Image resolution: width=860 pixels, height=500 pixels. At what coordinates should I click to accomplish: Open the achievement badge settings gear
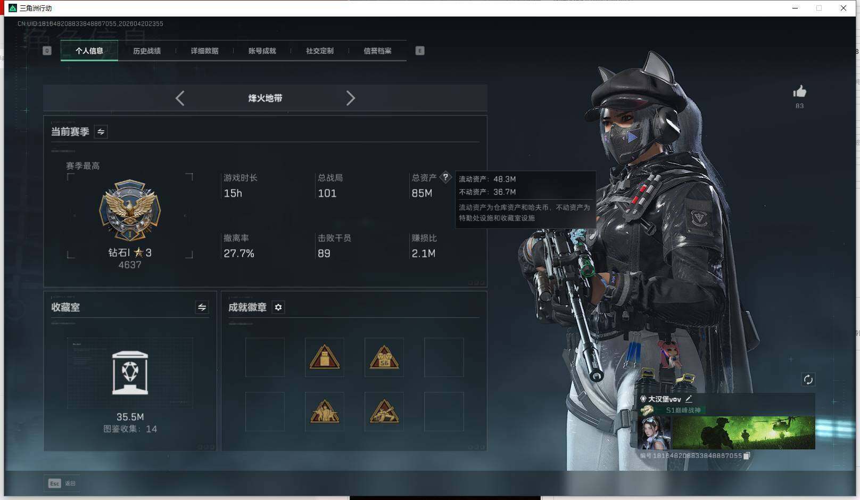tap(278, 307)
